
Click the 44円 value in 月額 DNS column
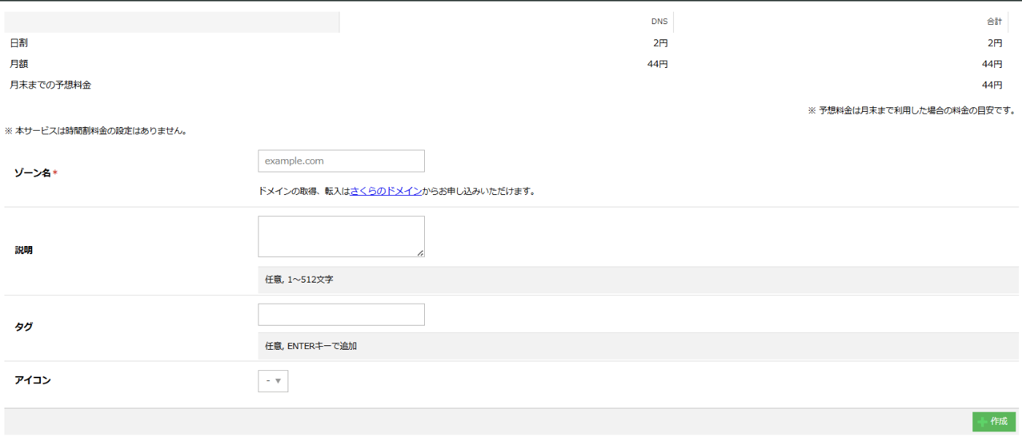click(x=657, y=64)
